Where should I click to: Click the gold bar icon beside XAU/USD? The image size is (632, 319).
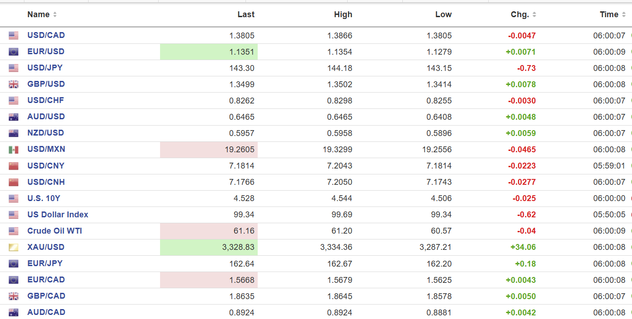14,247
